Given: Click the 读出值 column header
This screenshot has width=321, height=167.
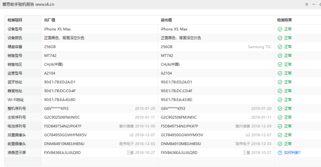Looking at the screenshot, I should coord(166,20).
